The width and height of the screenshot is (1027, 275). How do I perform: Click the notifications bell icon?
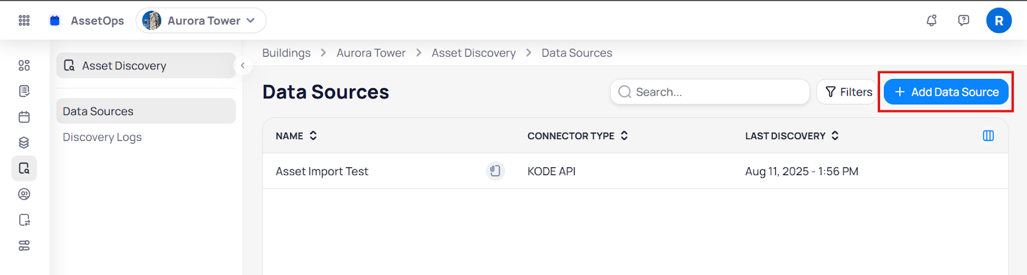931,21
